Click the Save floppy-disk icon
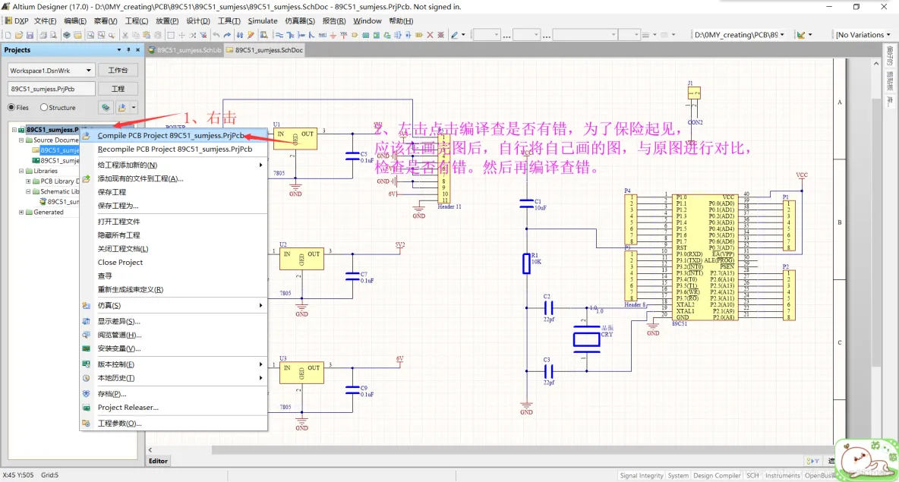Screen dimensions: 899x482 tap(30, 35)
